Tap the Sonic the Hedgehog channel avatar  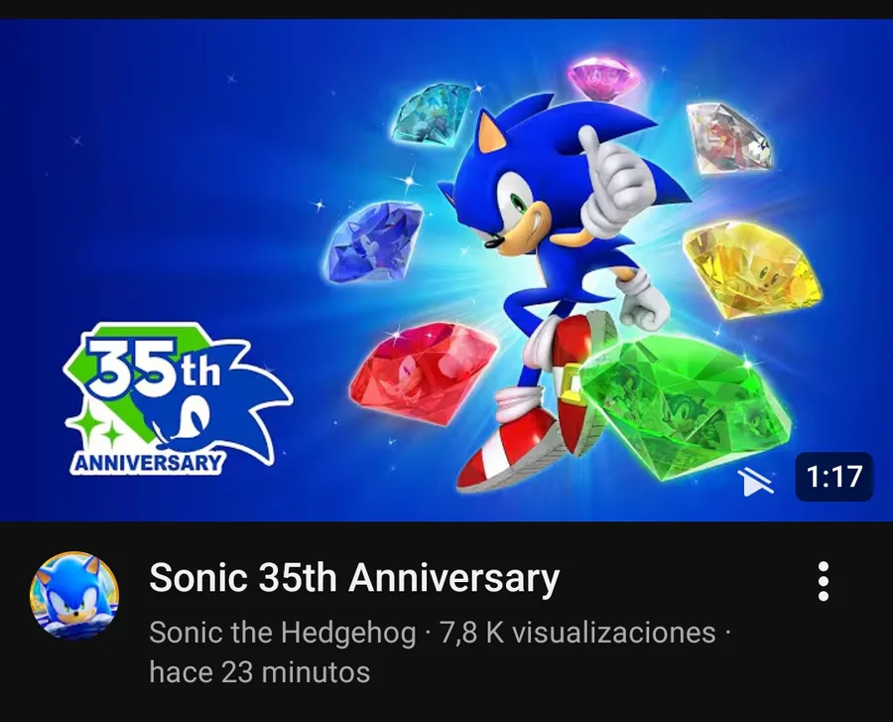tap(74, 596)
